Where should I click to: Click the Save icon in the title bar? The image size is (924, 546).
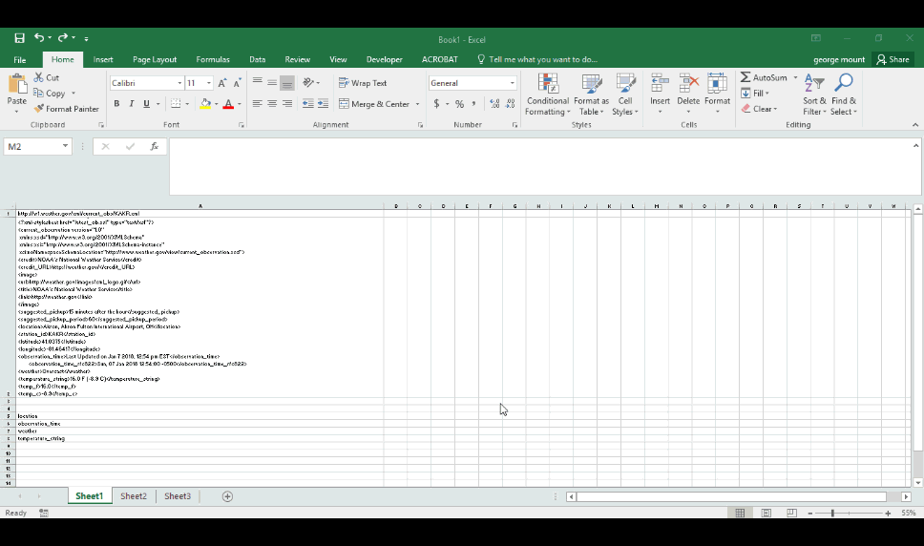click(19, 38)
